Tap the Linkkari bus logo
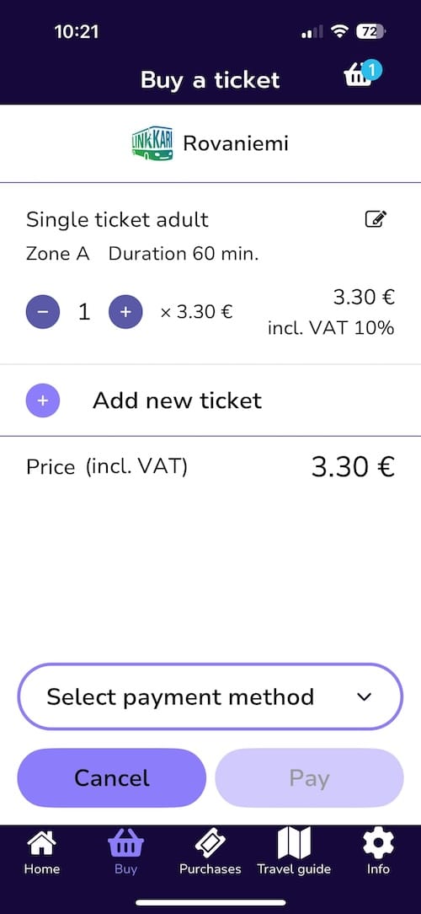This screenshot has height=914, width=421. point(152,143)
